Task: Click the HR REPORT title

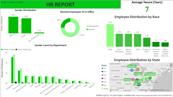Action: 61,5
